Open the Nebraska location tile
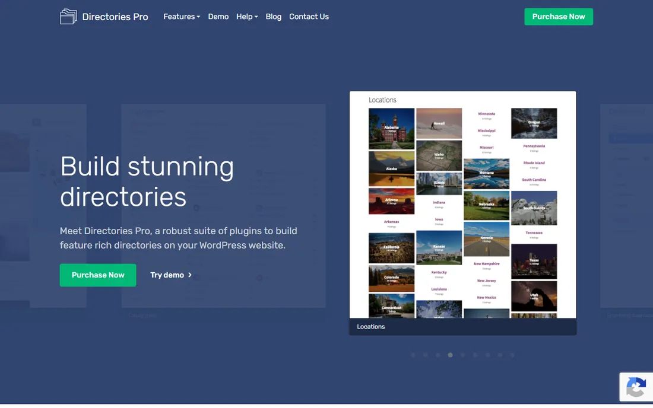 tap(486, 205)
